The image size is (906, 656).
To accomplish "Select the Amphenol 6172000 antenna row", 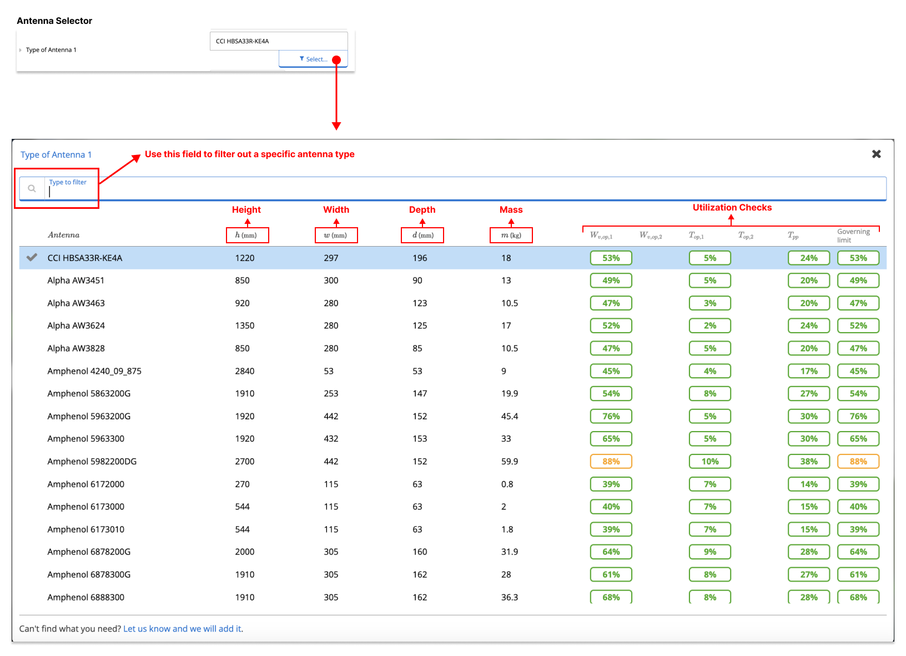I will coord(452,484).
